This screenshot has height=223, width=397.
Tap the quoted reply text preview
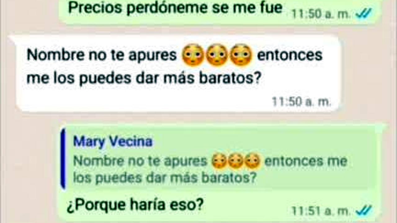point(210,169)
